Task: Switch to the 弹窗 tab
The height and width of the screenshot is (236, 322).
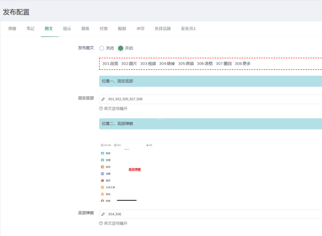Action: (x=12, y=29)
